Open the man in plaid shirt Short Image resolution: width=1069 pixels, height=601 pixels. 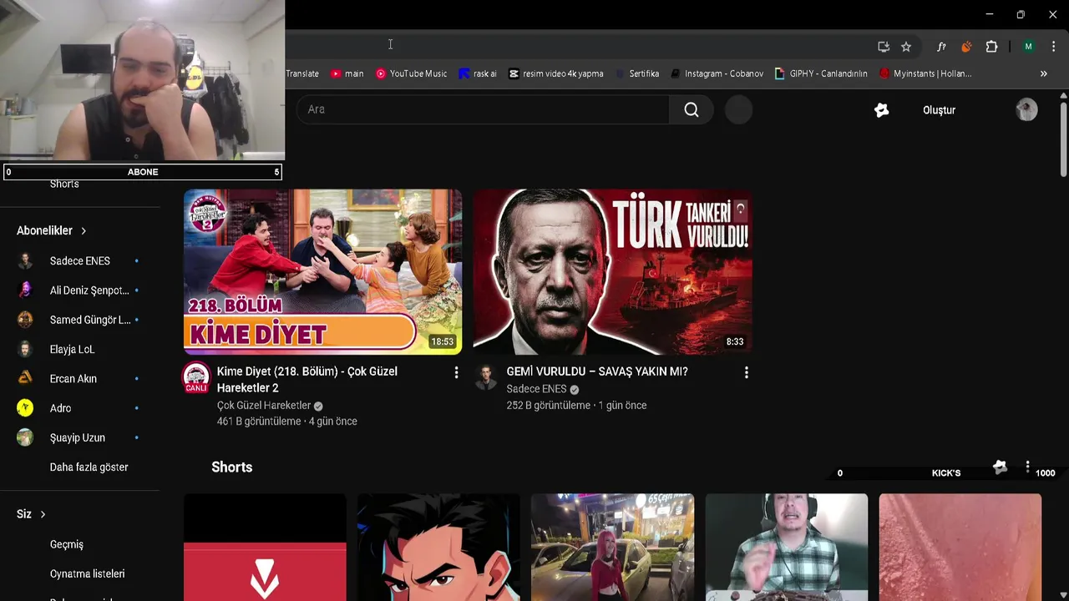[x=786, y=548]
